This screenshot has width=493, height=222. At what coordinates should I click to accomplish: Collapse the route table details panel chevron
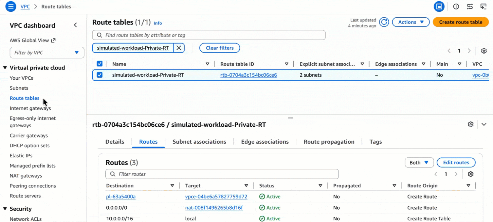pos(484,124)
